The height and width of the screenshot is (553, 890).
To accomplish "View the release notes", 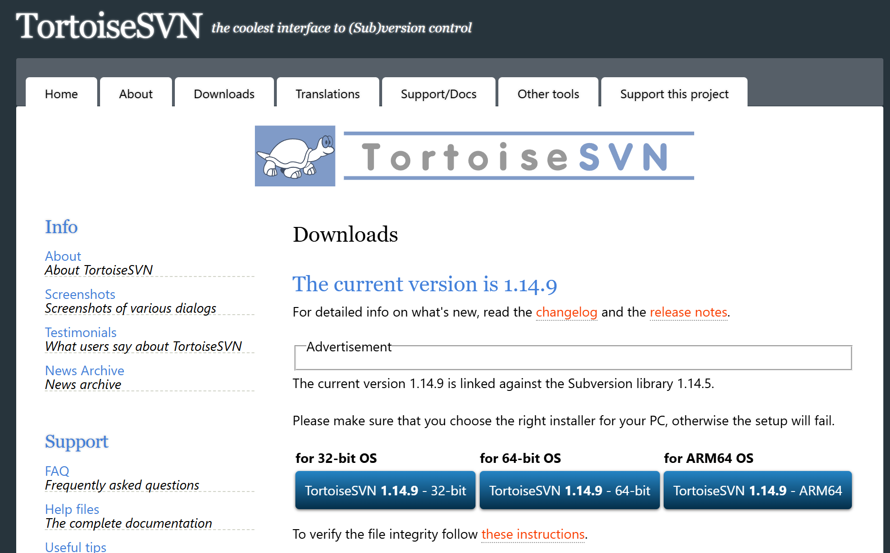I will pos(688,312).
